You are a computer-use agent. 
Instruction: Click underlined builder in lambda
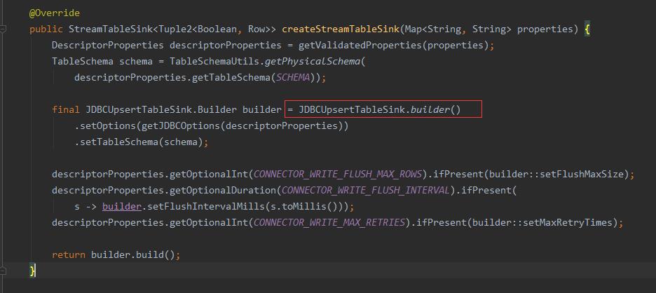(x=122, y=207)
